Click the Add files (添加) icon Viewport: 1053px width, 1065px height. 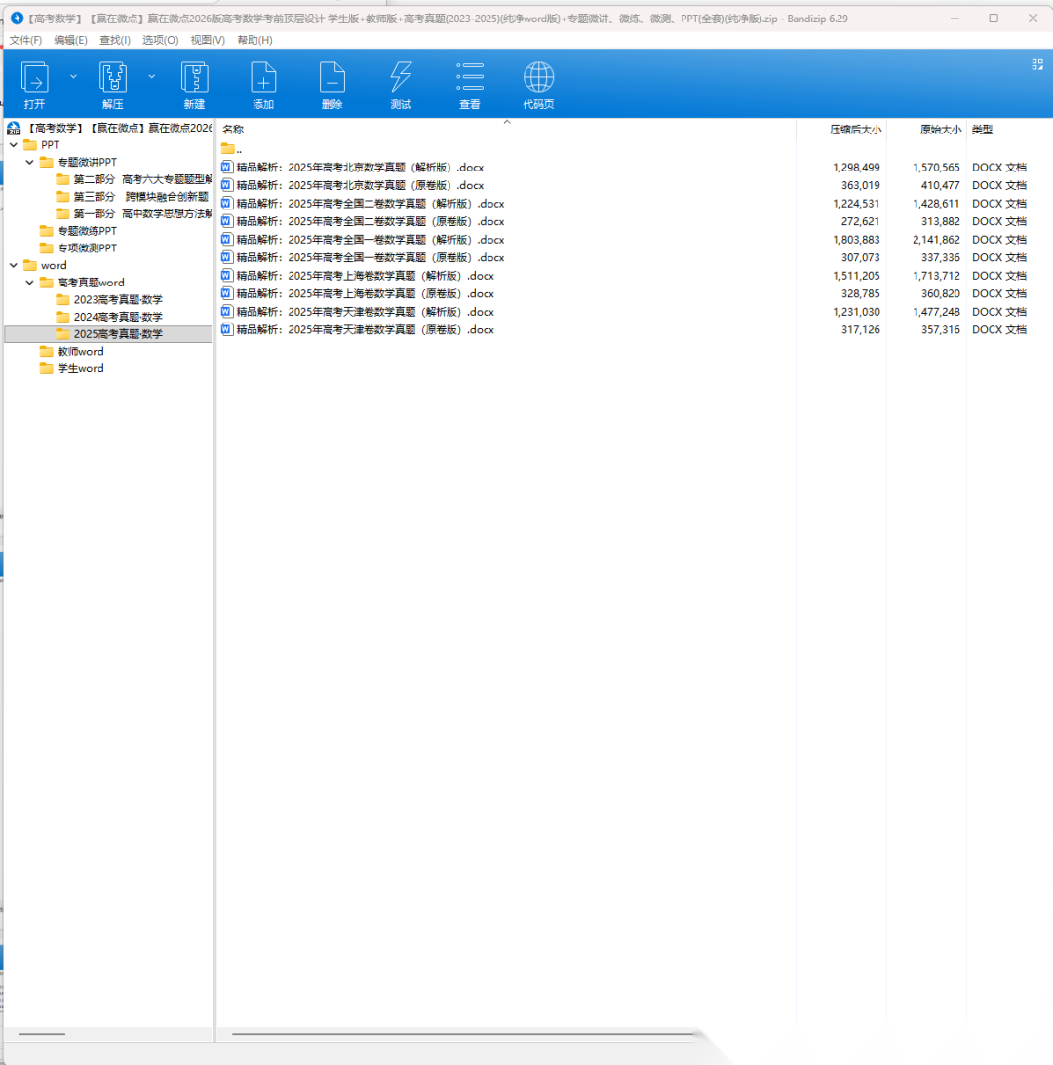pyautogui.click(x=263, y=78)
